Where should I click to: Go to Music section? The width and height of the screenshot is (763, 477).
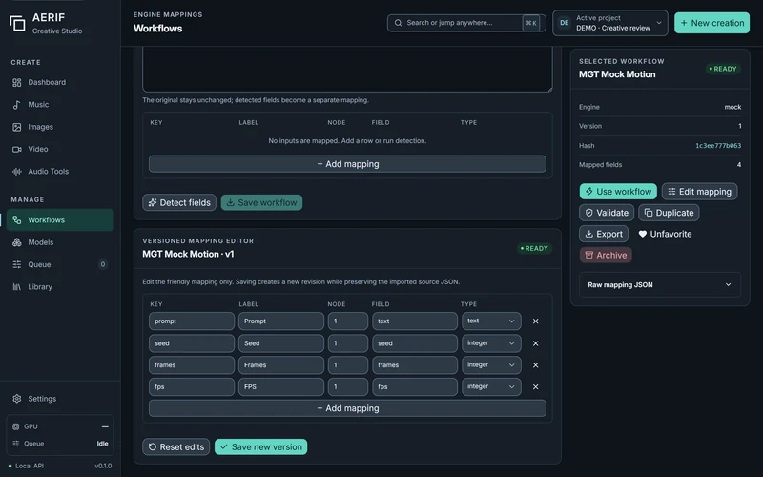point(60,105)
